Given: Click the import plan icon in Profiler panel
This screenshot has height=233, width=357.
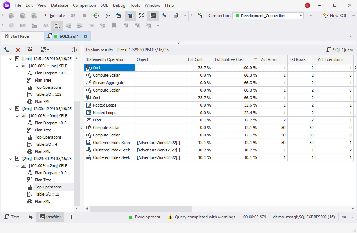Looking at the screenshot, I should click(x=7, y=50).
